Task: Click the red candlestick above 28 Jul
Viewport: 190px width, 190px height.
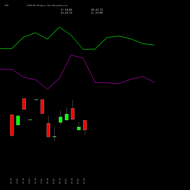Action: (85, 125)
